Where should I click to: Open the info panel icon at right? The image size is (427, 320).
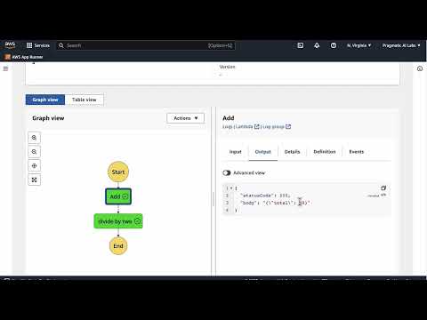[420, 68]
